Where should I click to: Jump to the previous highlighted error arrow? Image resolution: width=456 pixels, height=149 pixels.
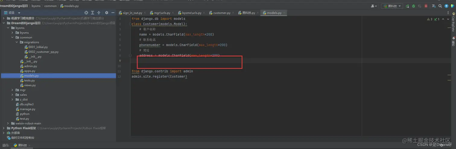coord(443,19)
